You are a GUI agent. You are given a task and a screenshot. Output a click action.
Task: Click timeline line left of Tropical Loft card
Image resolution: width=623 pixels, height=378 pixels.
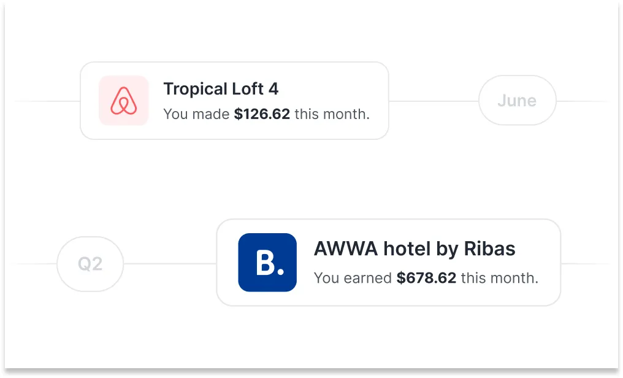48,101
